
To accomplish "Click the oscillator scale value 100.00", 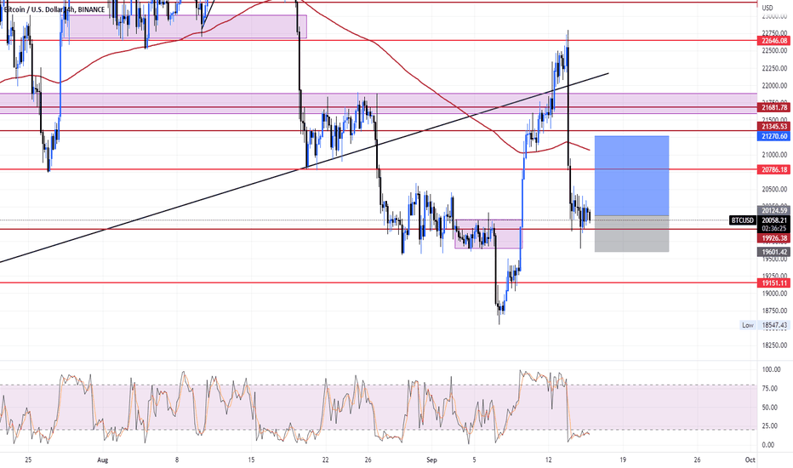I will [x=771, y=370].
